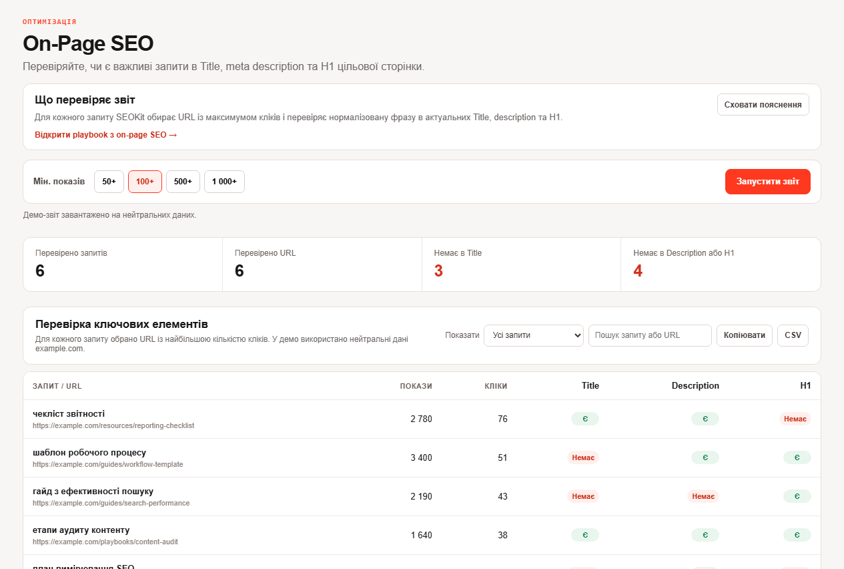The height and width of the screenshot is (569, 844).
Task: Focus the Пошук запиту або URL field
Action: 650,335
